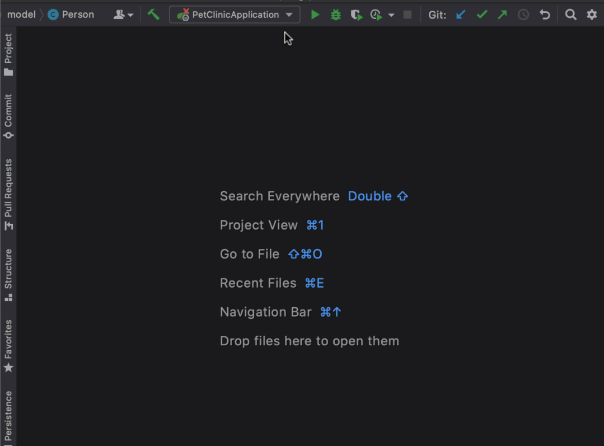
Task: Update project from Git
Action: tap(460, 15)
